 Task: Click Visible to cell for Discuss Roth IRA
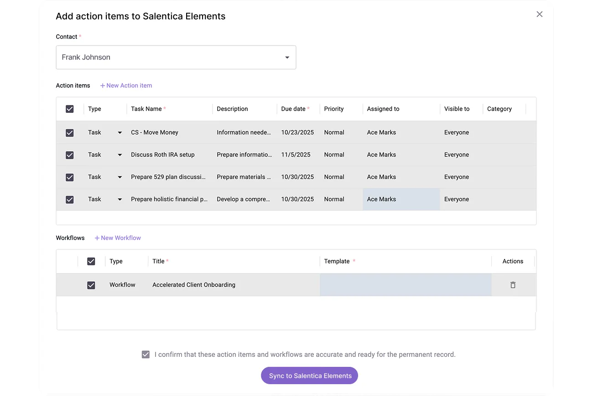click(462, 155)
